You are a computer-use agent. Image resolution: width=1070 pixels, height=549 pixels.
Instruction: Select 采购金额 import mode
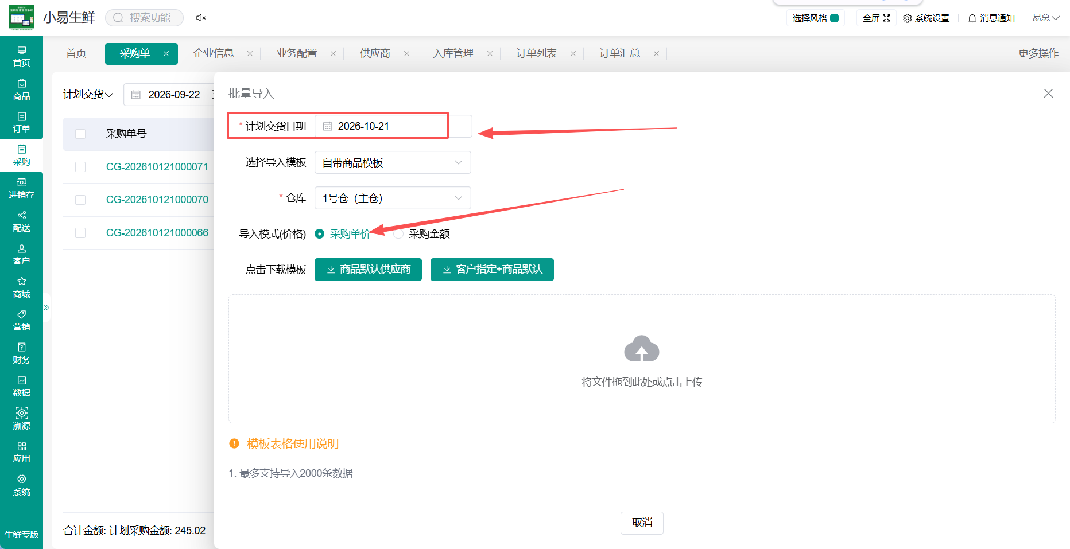pos(422,234)
